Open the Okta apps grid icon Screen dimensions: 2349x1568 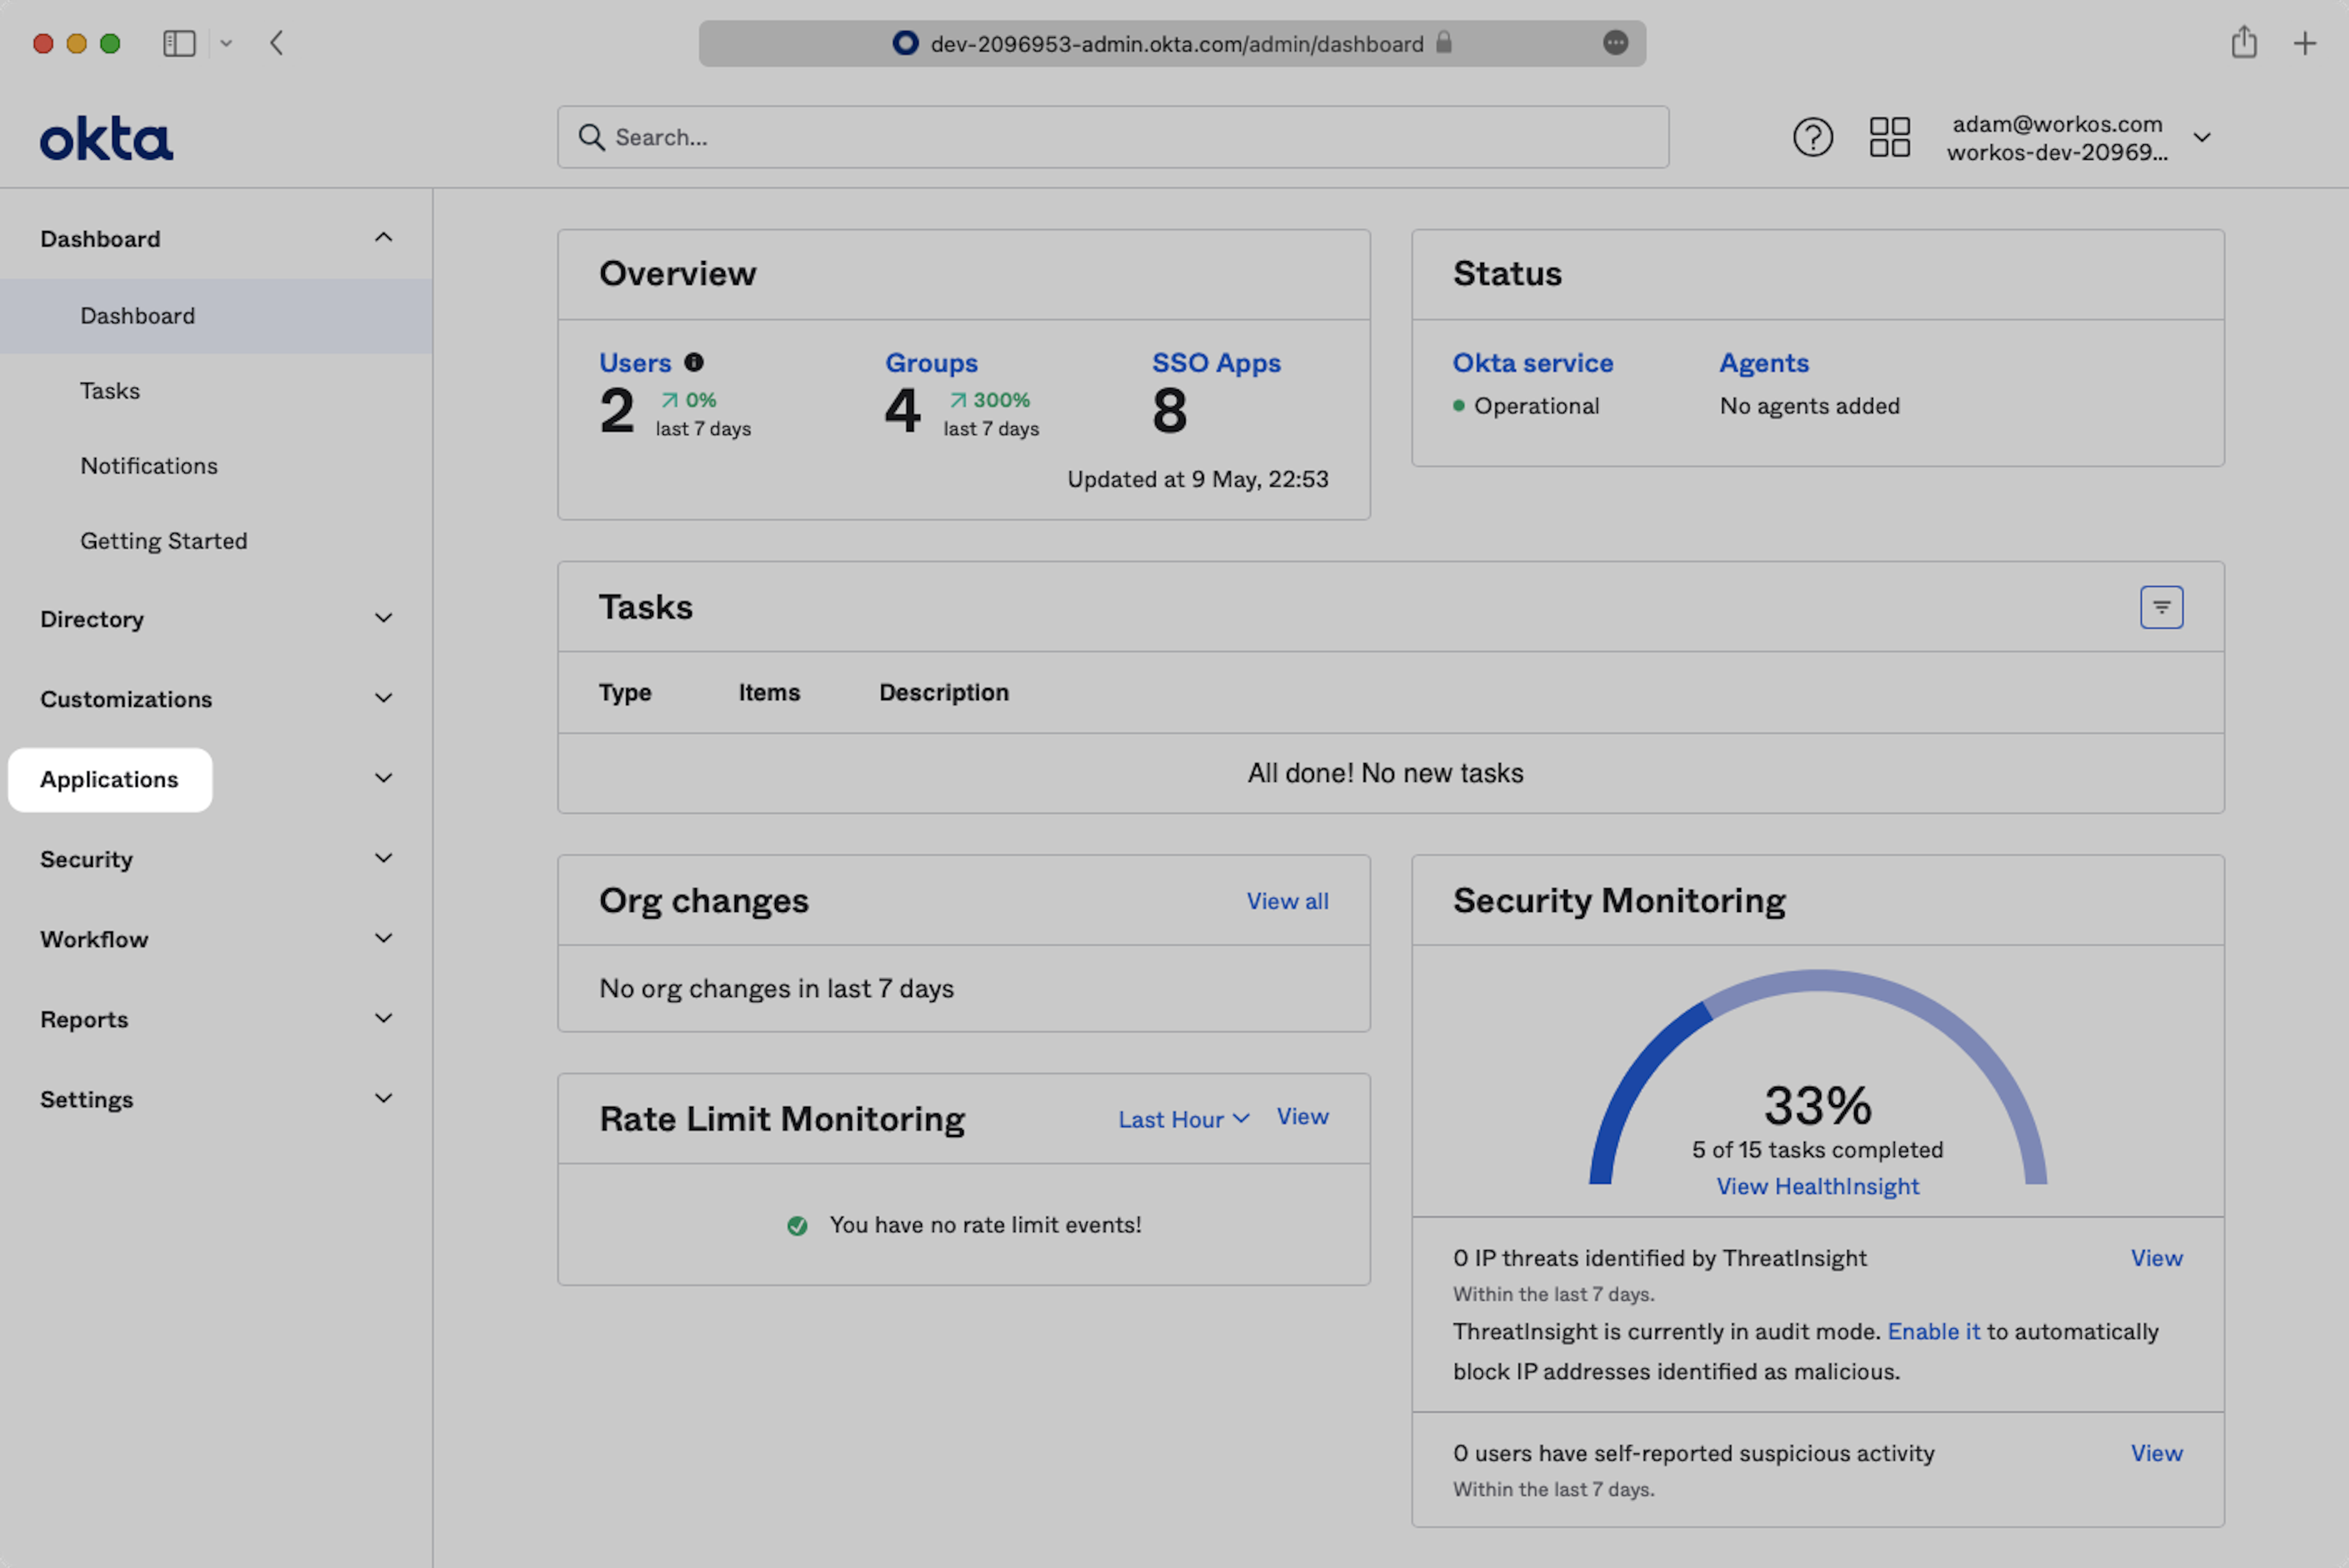(1889, 137)
